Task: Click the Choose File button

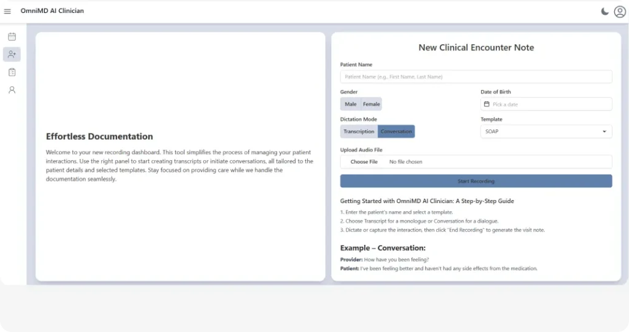Action: click(364, 162)
